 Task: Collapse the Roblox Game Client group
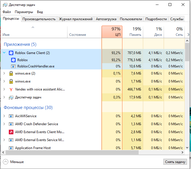coord(4,53)
